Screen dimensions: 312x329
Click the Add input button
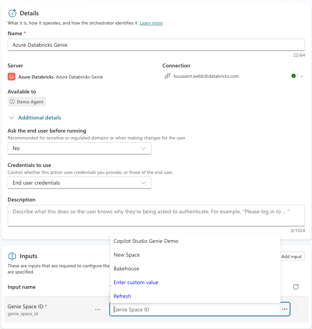coord(291,257)
